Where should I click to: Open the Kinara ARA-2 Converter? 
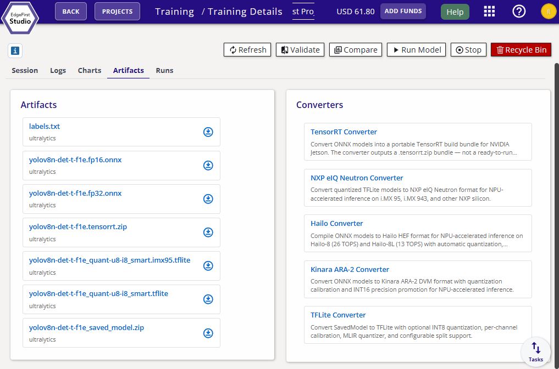click(x=418, y=280)
